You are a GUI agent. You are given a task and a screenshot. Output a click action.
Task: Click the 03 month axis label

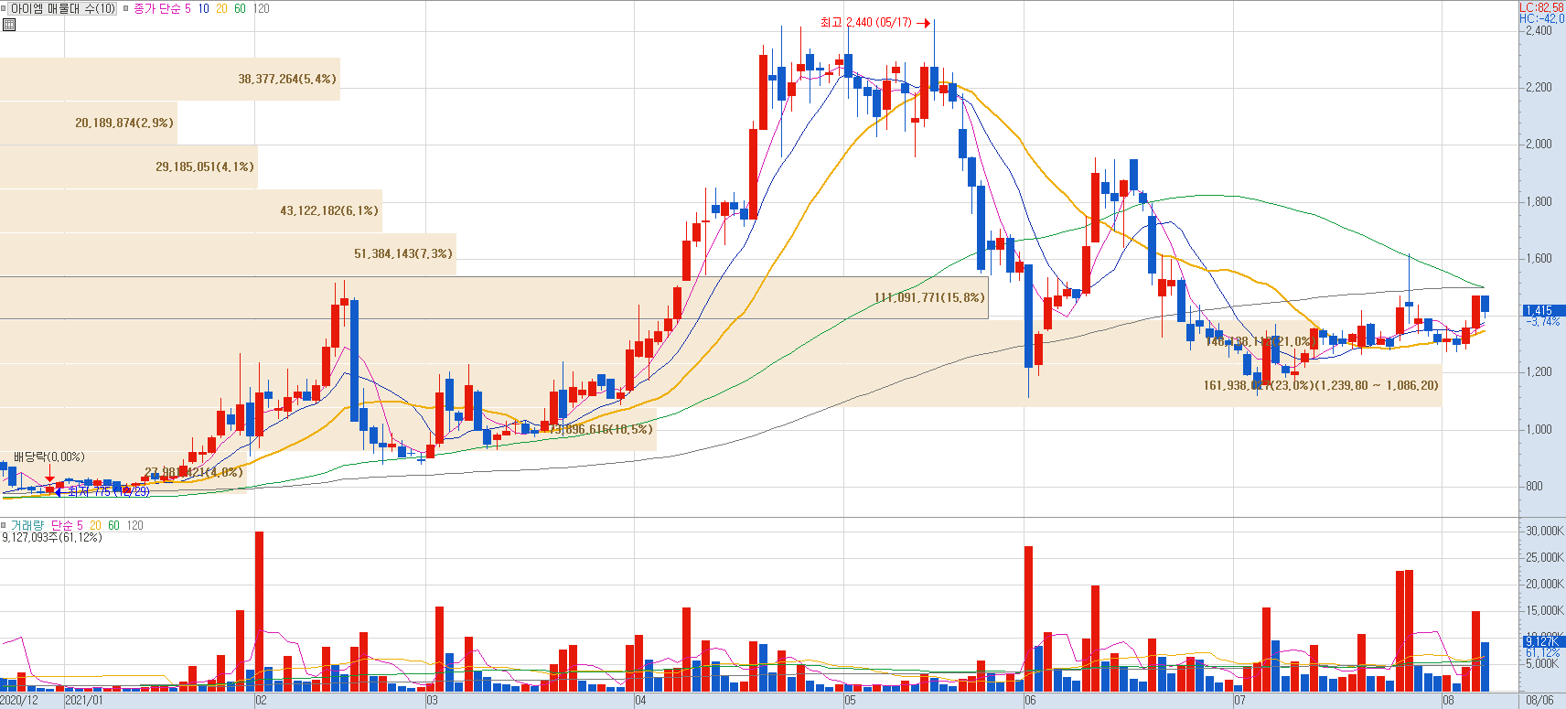[432, 701]
